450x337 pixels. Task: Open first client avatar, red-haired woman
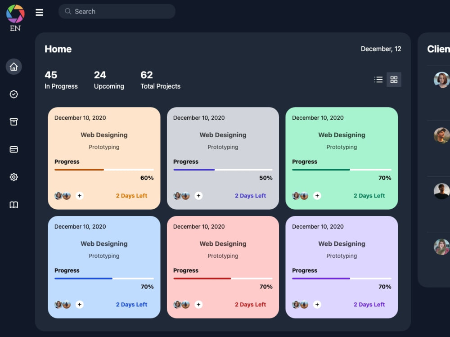[442, 80]
